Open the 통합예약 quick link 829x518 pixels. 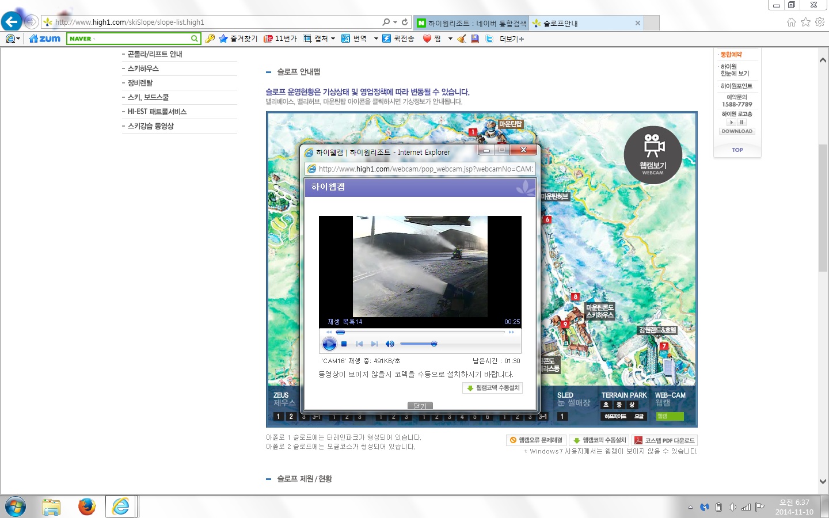click(x=731, y=55)
